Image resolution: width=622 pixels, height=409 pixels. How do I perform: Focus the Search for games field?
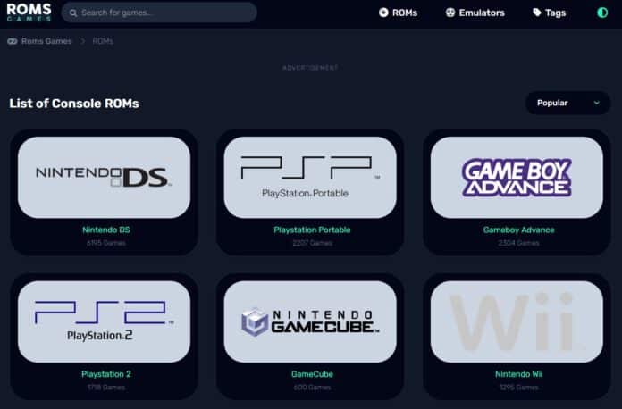pyautogui.click(x=159, y=13)
